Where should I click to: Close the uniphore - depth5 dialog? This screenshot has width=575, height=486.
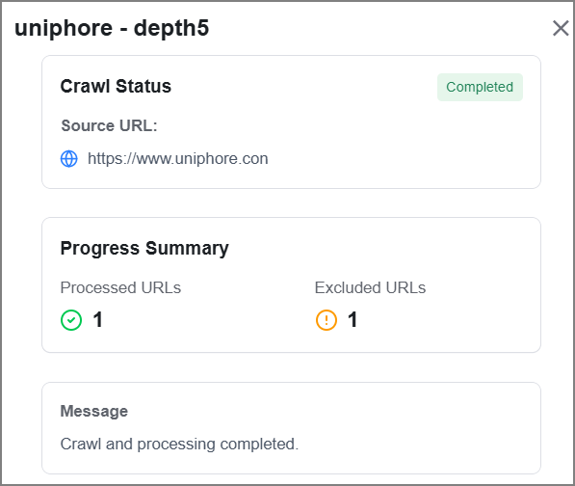(561, 28)
